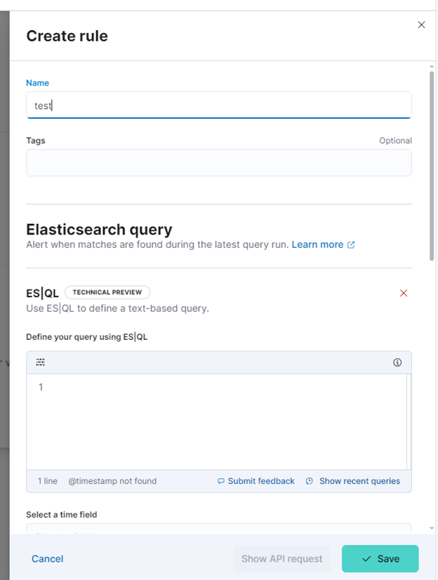Click the Technical Preview badge
This screenshot has width=438, height=580.
pyautogui.click(x=107, y=292)
